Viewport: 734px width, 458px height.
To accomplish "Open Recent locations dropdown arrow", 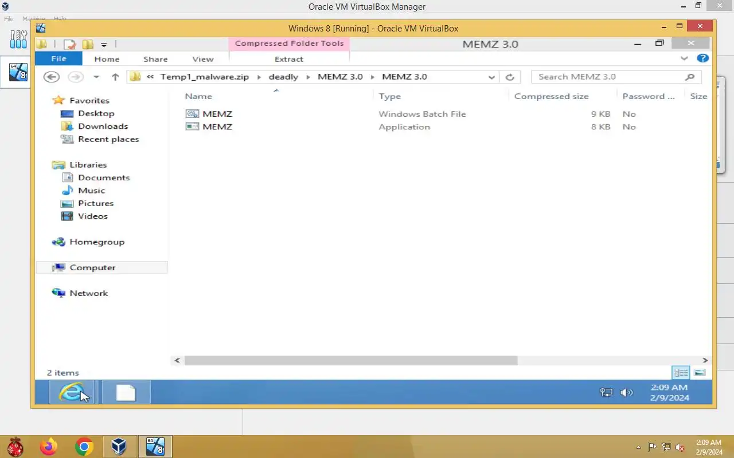I will 96,77.
